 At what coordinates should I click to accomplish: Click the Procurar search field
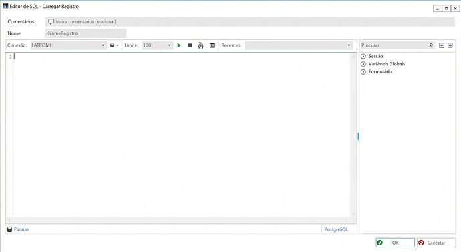tap(394, 45)
